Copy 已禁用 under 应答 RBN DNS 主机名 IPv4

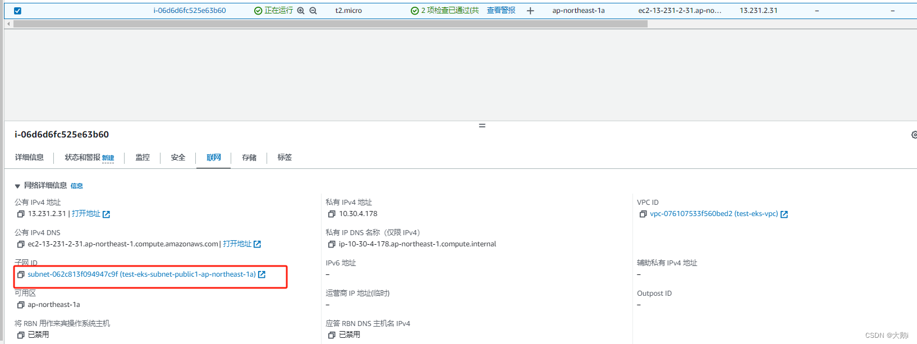coord(332,335)
